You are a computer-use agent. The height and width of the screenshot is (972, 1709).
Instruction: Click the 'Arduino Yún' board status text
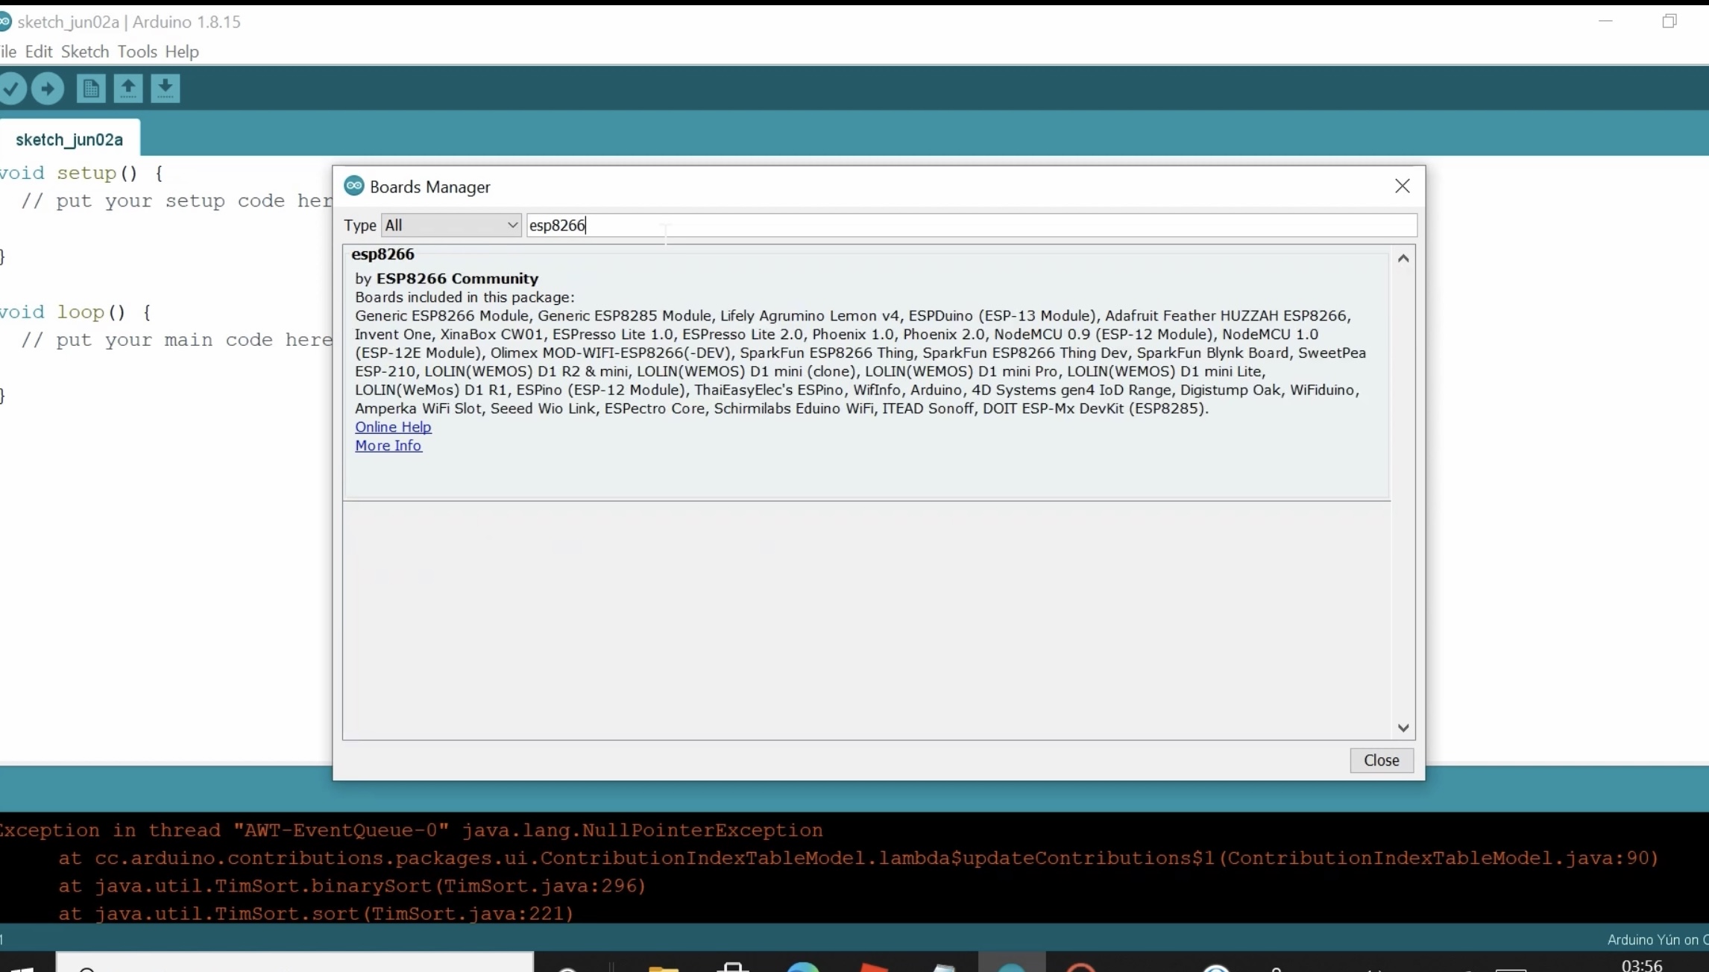(1657, 940)
